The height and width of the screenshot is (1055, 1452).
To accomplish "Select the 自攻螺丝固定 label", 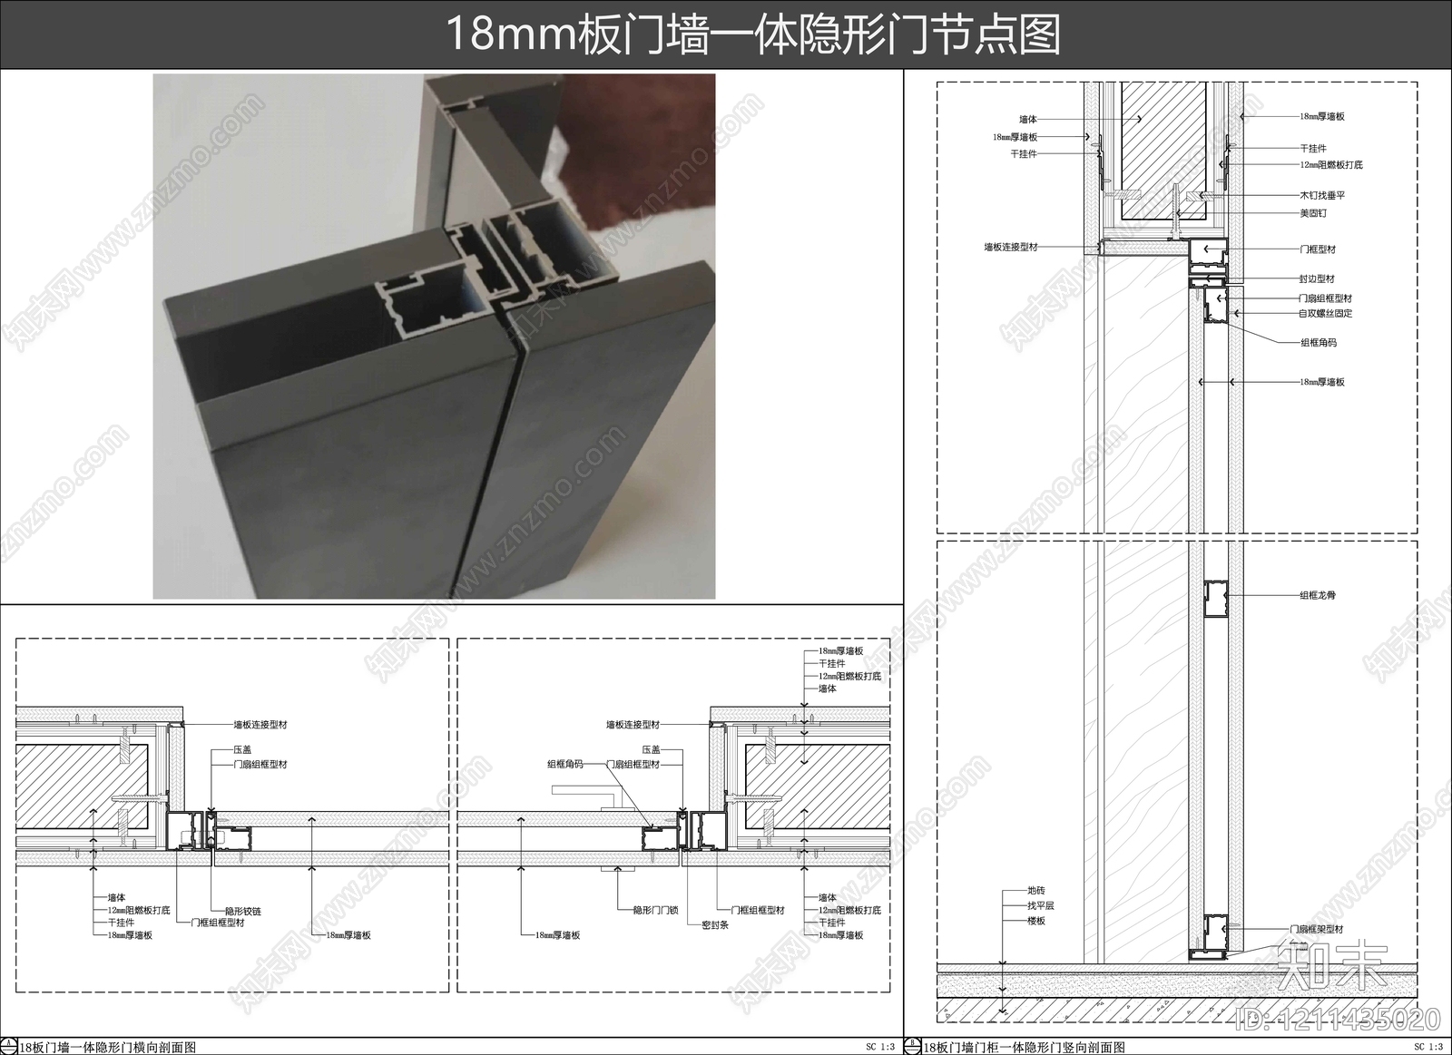I will pos(1325,313).
